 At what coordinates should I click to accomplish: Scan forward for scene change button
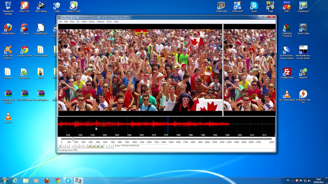pos(102,146)
